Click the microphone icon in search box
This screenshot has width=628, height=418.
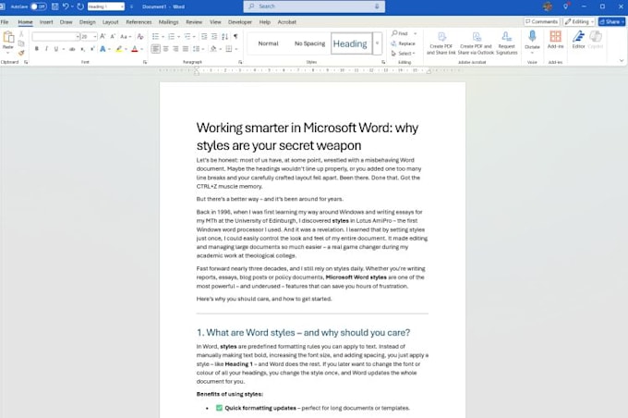coord(377,6)
